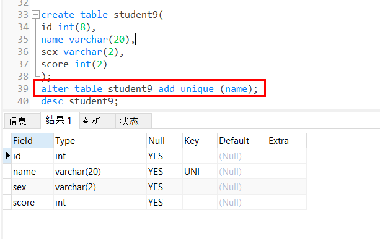The width and height of the screenshot is (380, 239).
Task: Select the name field cell
Action: (x=32, y=172)
